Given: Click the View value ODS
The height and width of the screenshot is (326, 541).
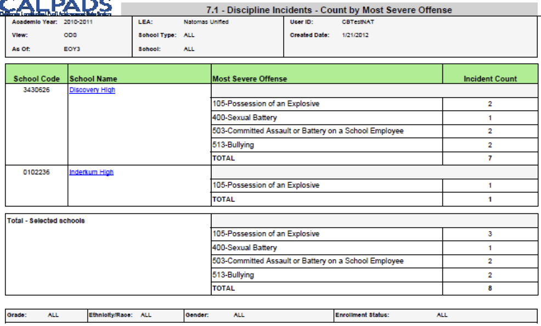Looking at the screenshot, I should tap(70, 35).
